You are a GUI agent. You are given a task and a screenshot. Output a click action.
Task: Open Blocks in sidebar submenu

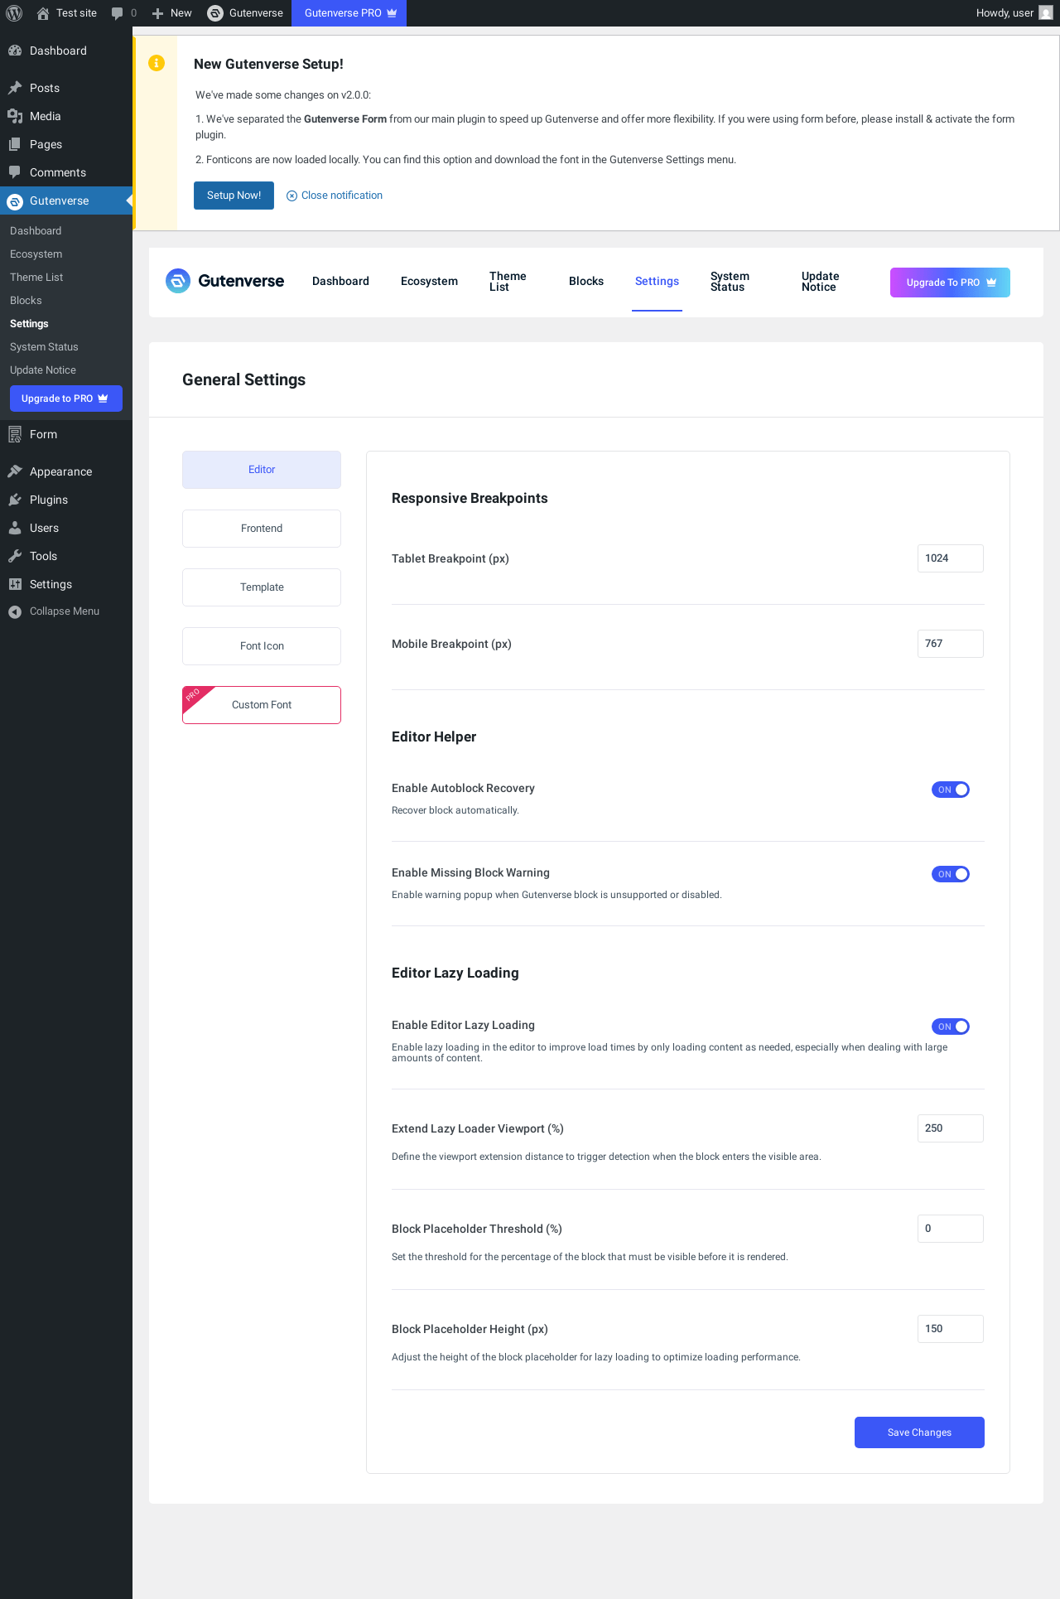coord(26,301)
